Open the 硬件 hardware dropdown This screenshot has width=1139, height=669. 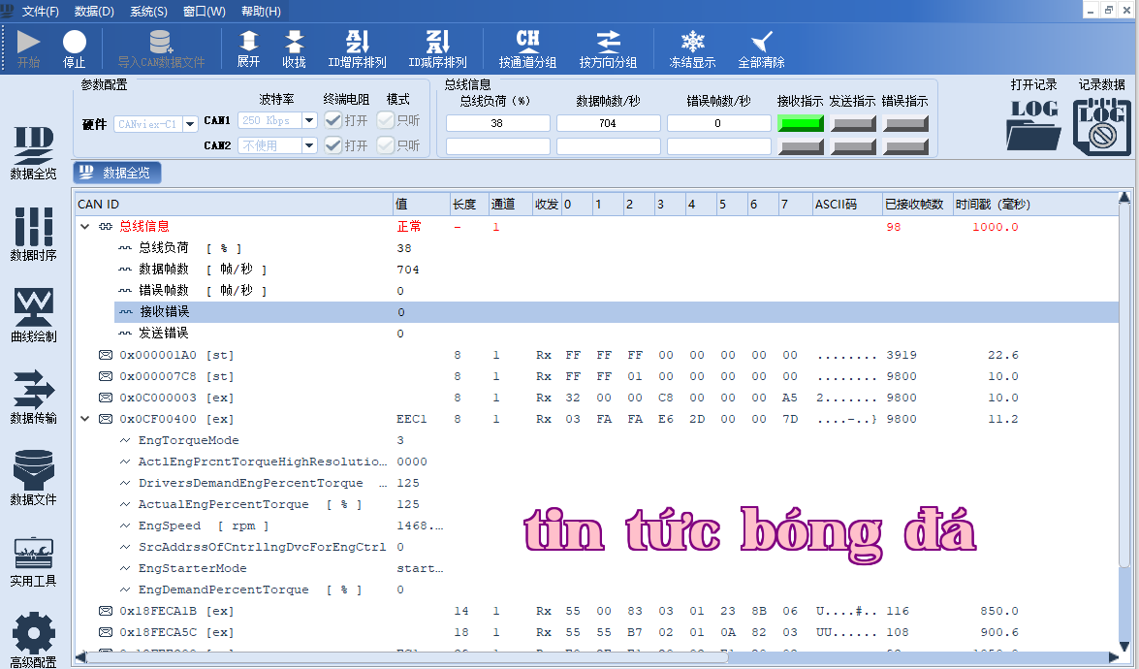click(x=190, y=124)
